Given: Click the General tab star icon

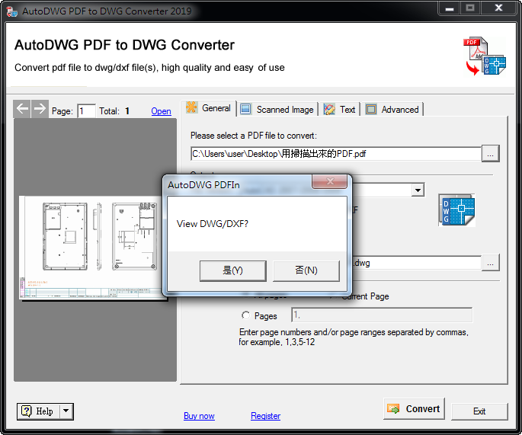Looking at the screenshot, I should tap(192, 107).
